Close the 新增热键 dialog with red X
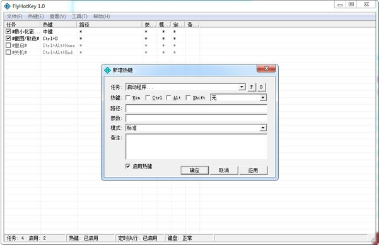The image size is (379, 245). (266, 69)
